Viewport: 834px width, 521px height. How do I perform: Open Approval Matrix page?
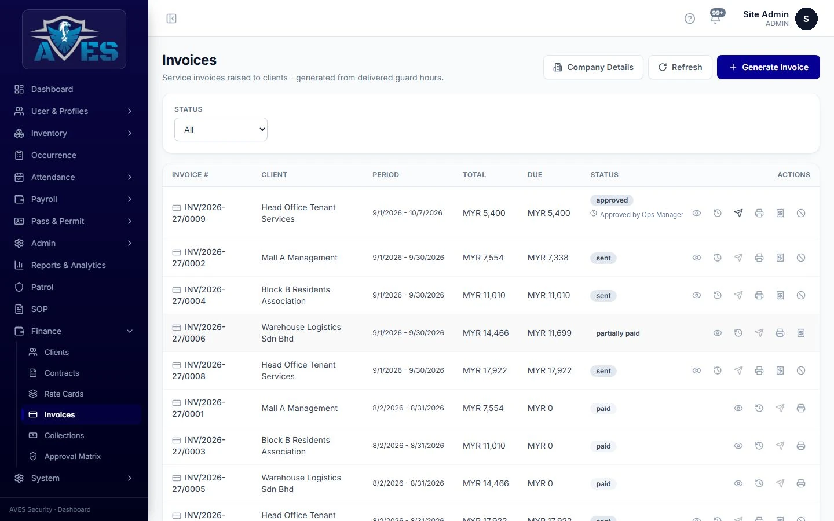81,456
